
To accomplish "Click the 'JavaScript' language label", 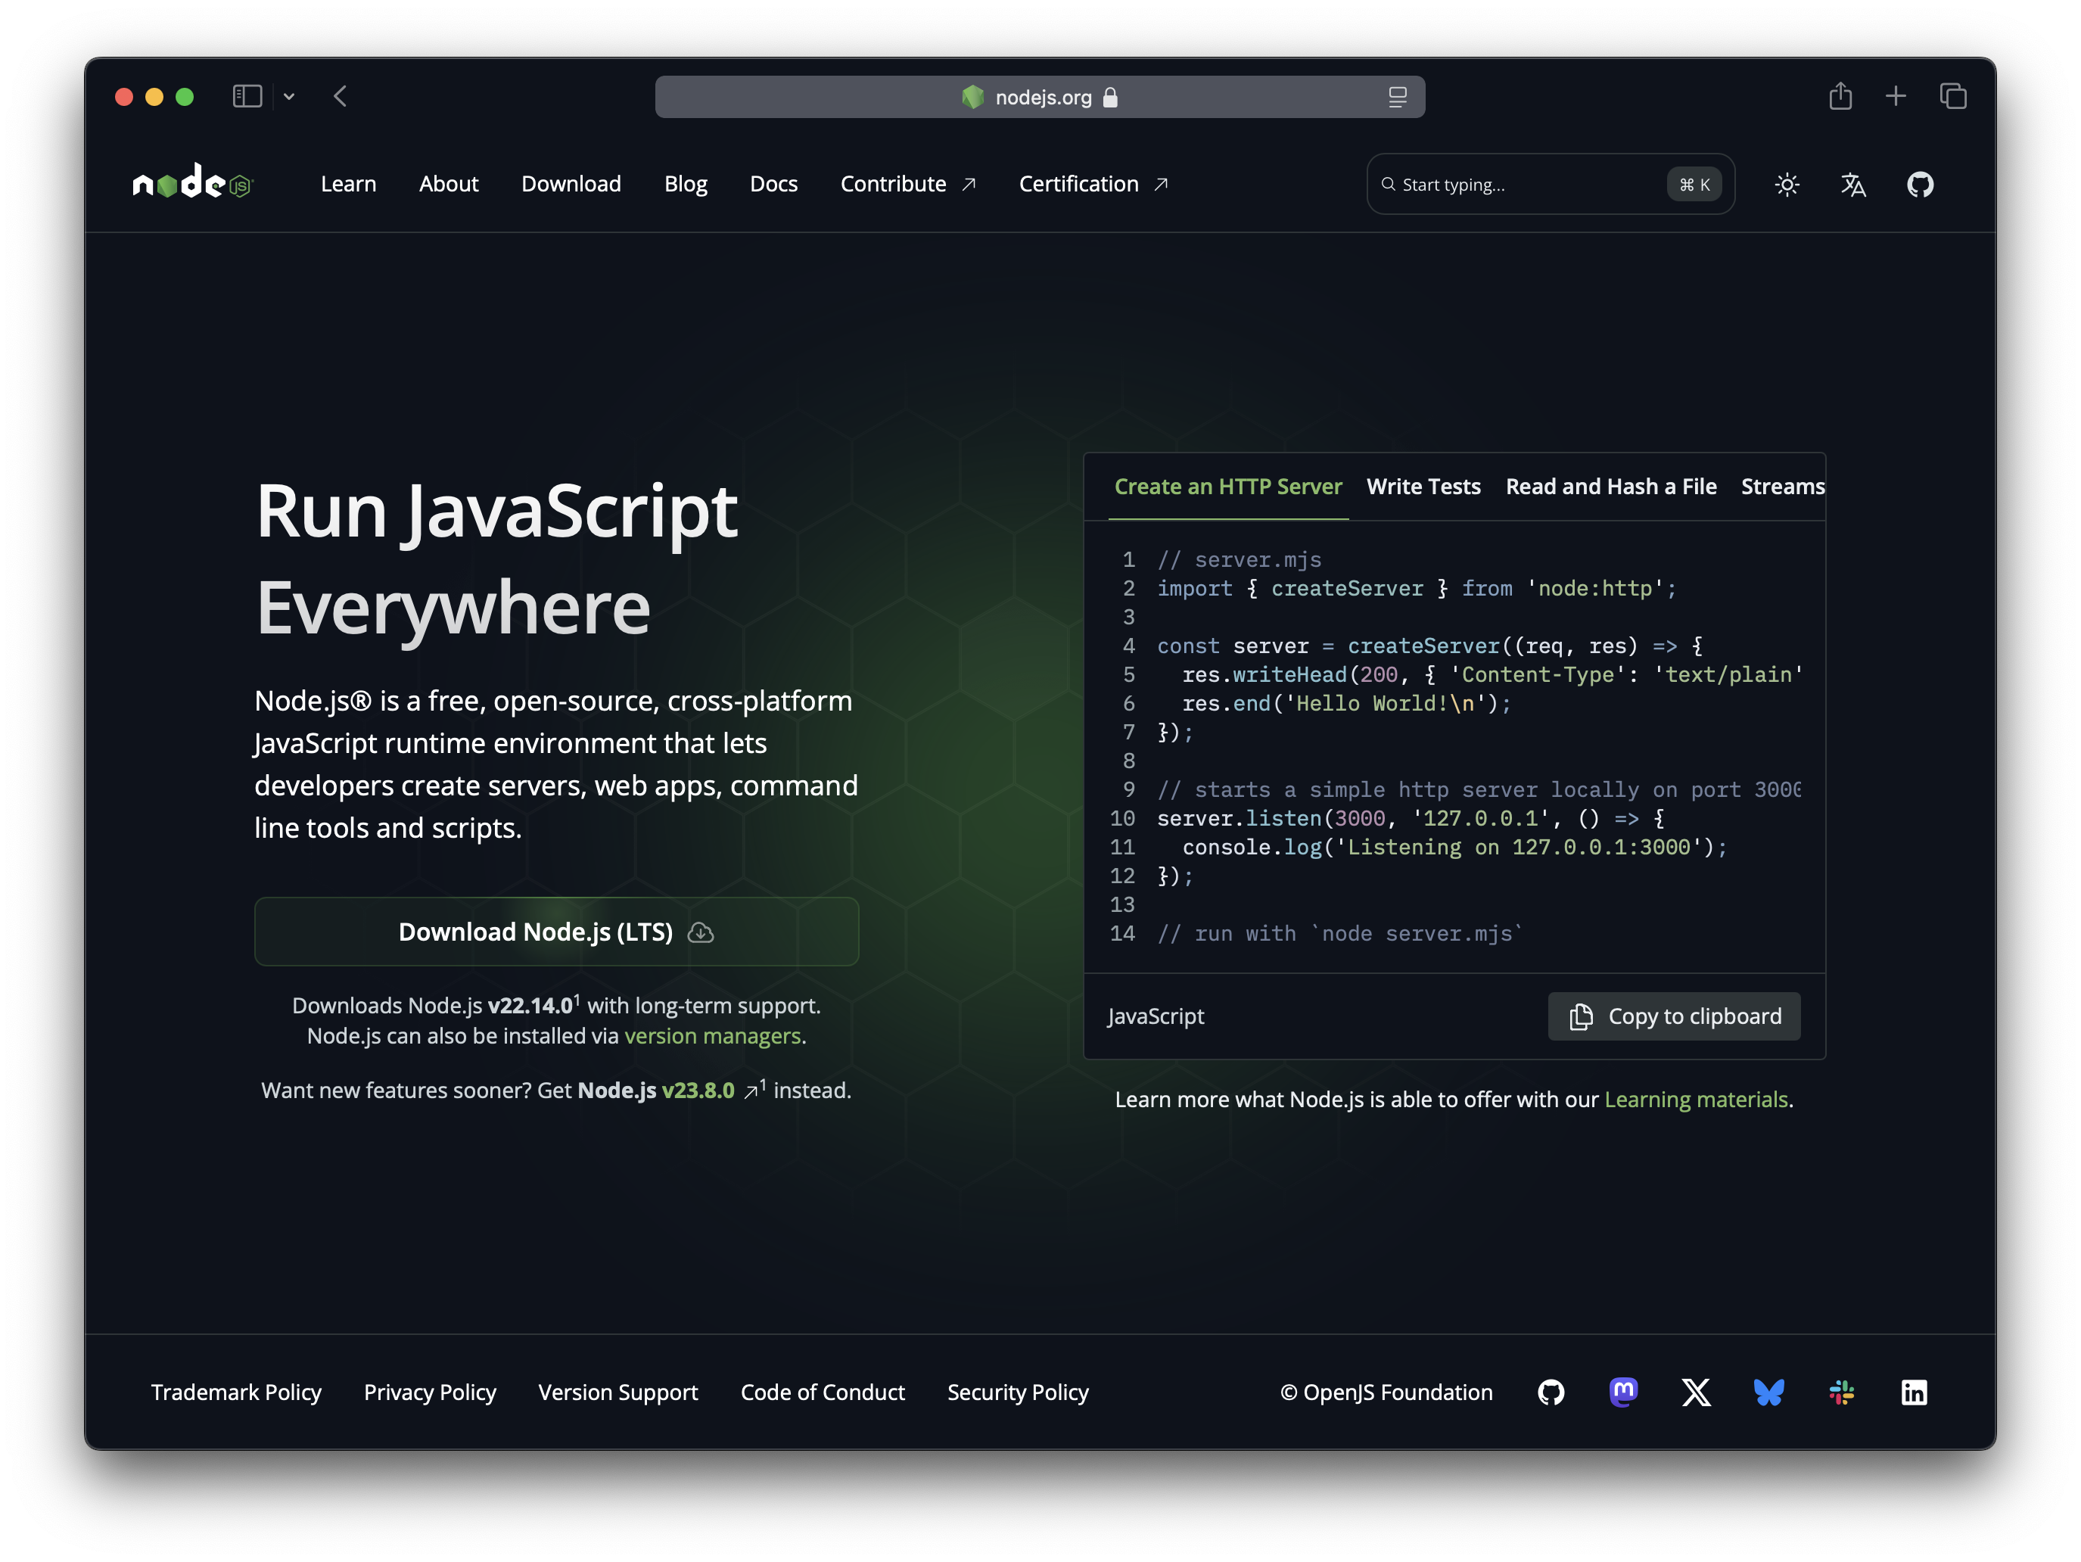I will click(1156, 1016).
